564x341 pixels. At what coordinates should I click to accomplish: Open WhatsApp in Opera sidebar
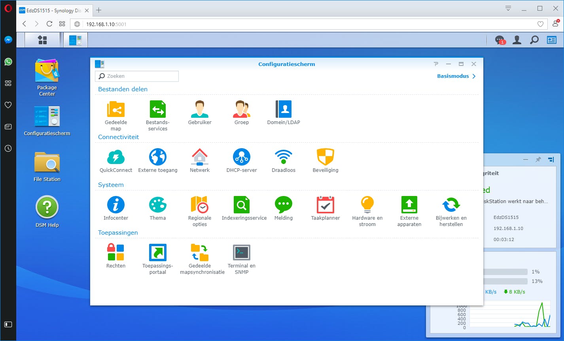coord(8,62)
